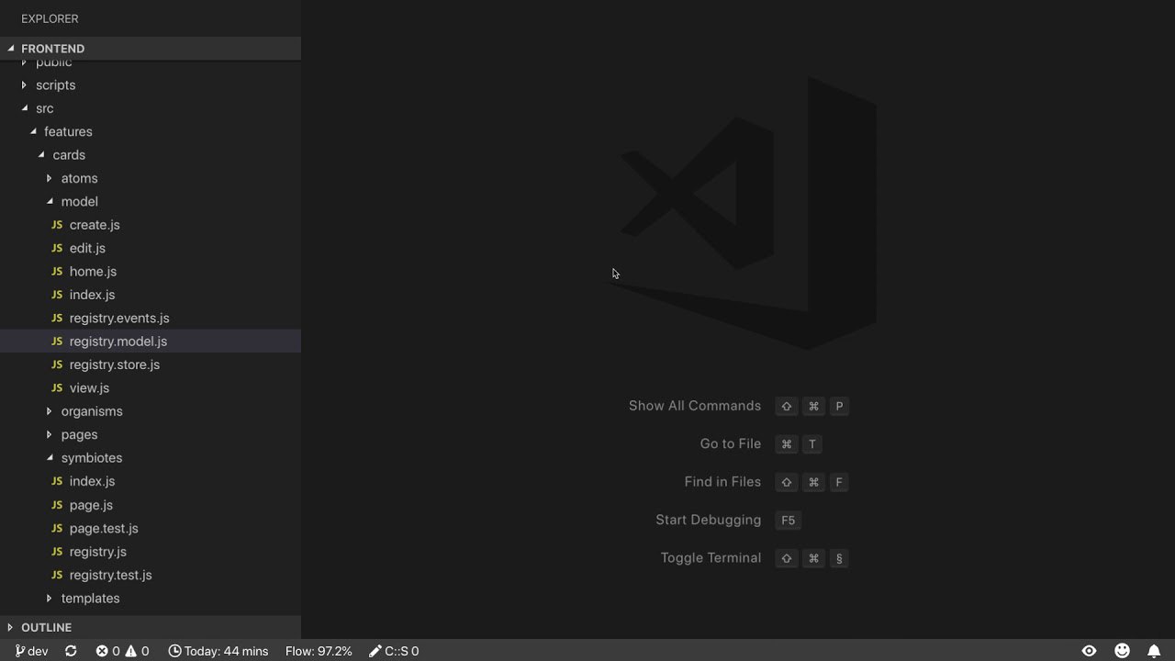The height and width of the screenshot is (661, 1175).
Task: Open Today: 44 mins time tracker
Action: click(218, 651)
